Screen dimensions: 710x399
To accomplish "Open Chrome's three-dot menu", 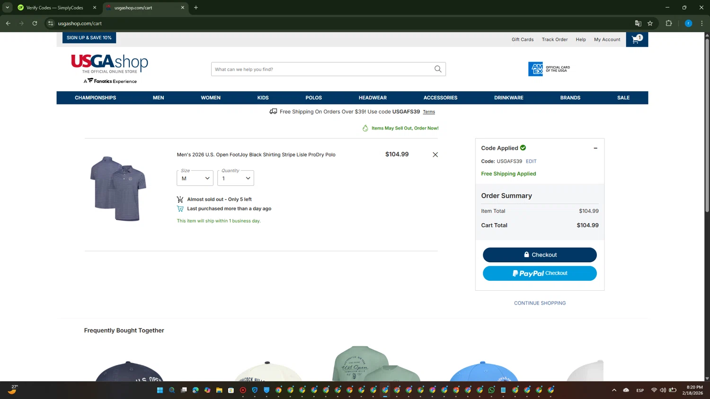I will (702, 23).
